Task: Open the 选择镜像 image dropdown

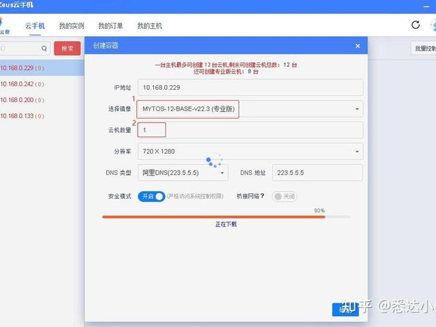Action: 250,109
